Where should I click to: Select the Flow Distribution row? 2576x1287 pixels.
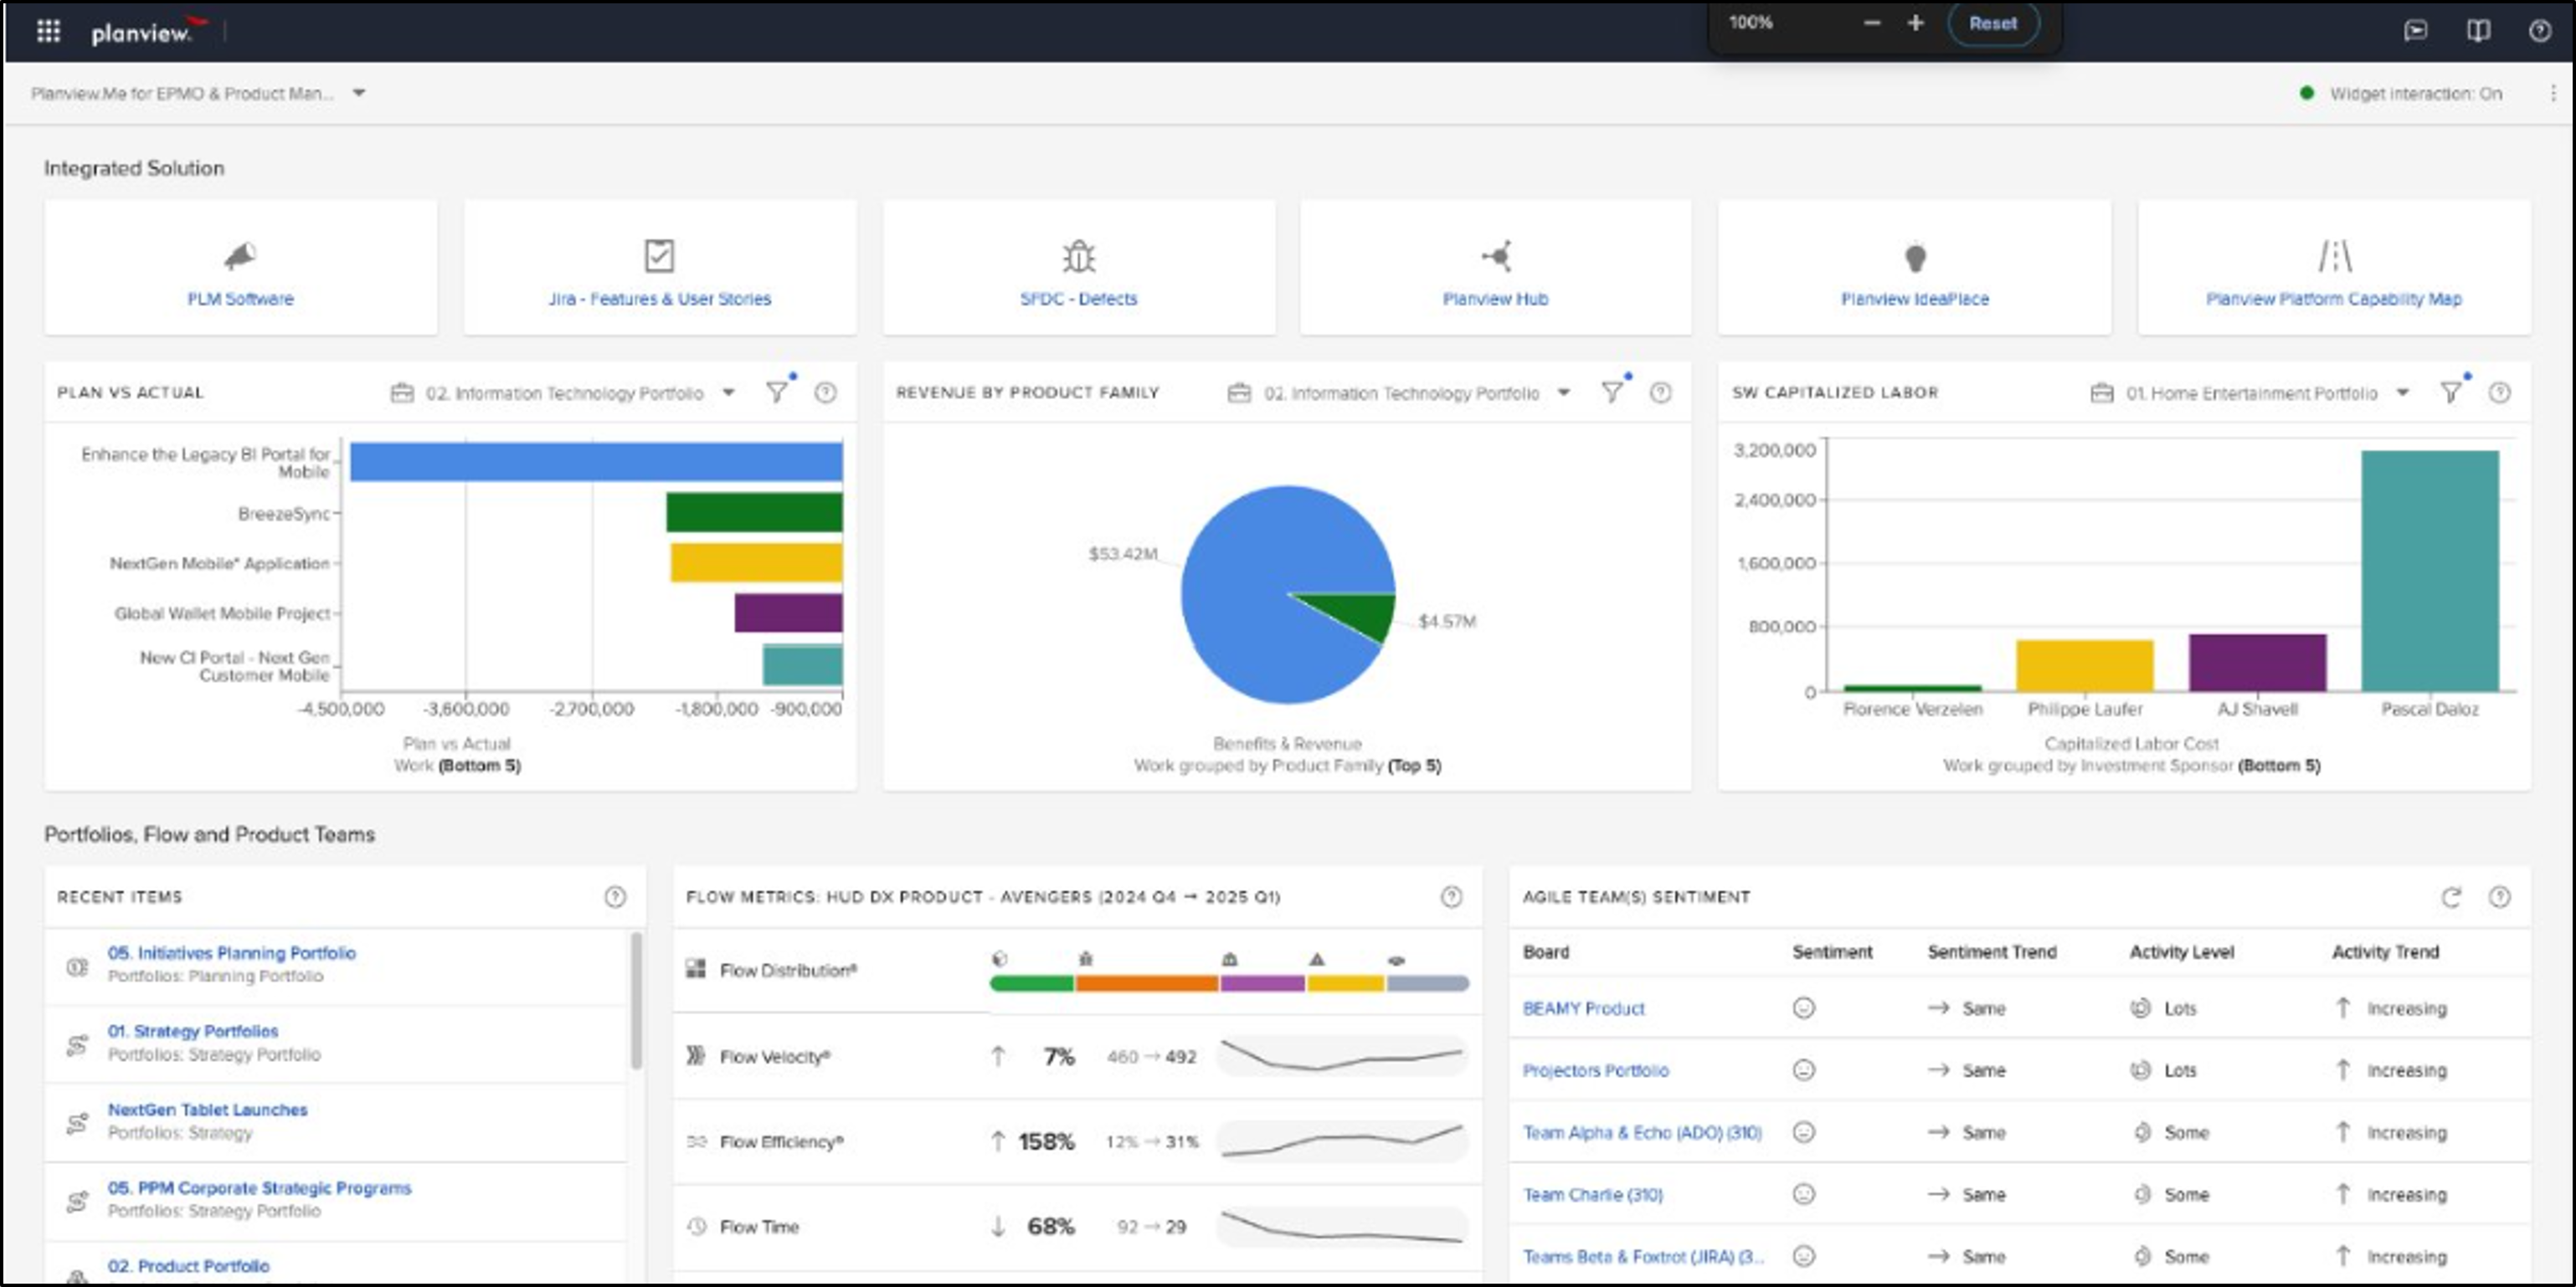click(x=1077, y=970)
